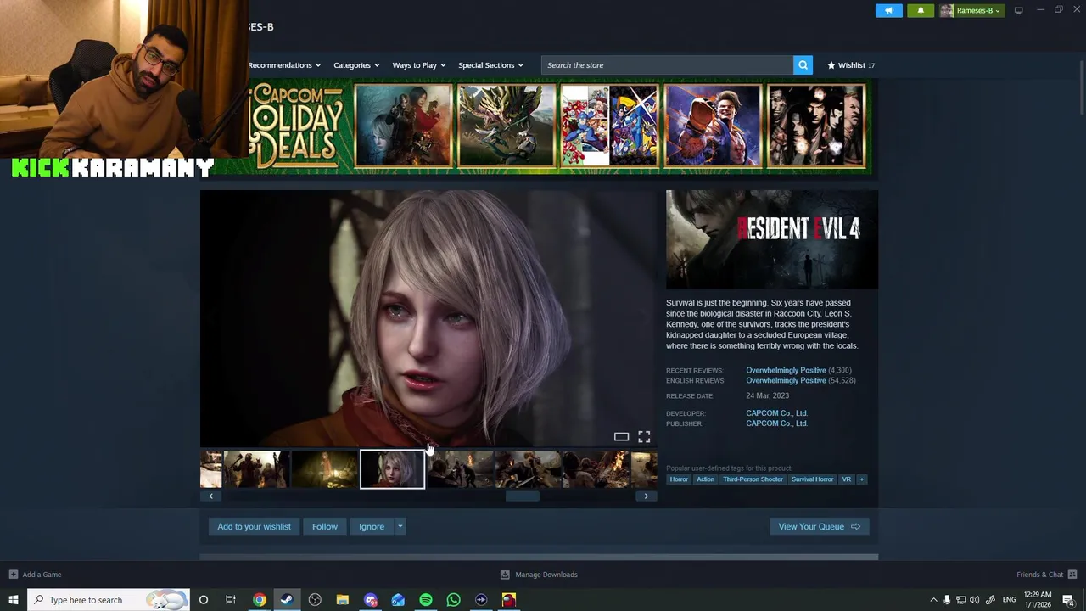Click the Third-Person Shooter tag

(x=753, y=479)
